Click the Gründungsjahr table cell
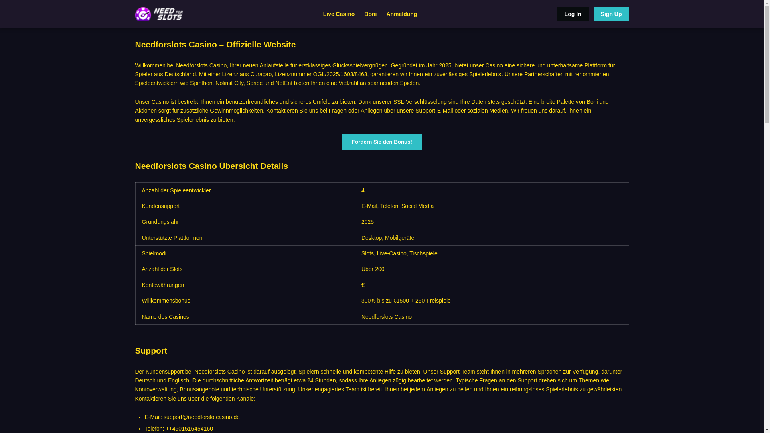 click(245, 222)
